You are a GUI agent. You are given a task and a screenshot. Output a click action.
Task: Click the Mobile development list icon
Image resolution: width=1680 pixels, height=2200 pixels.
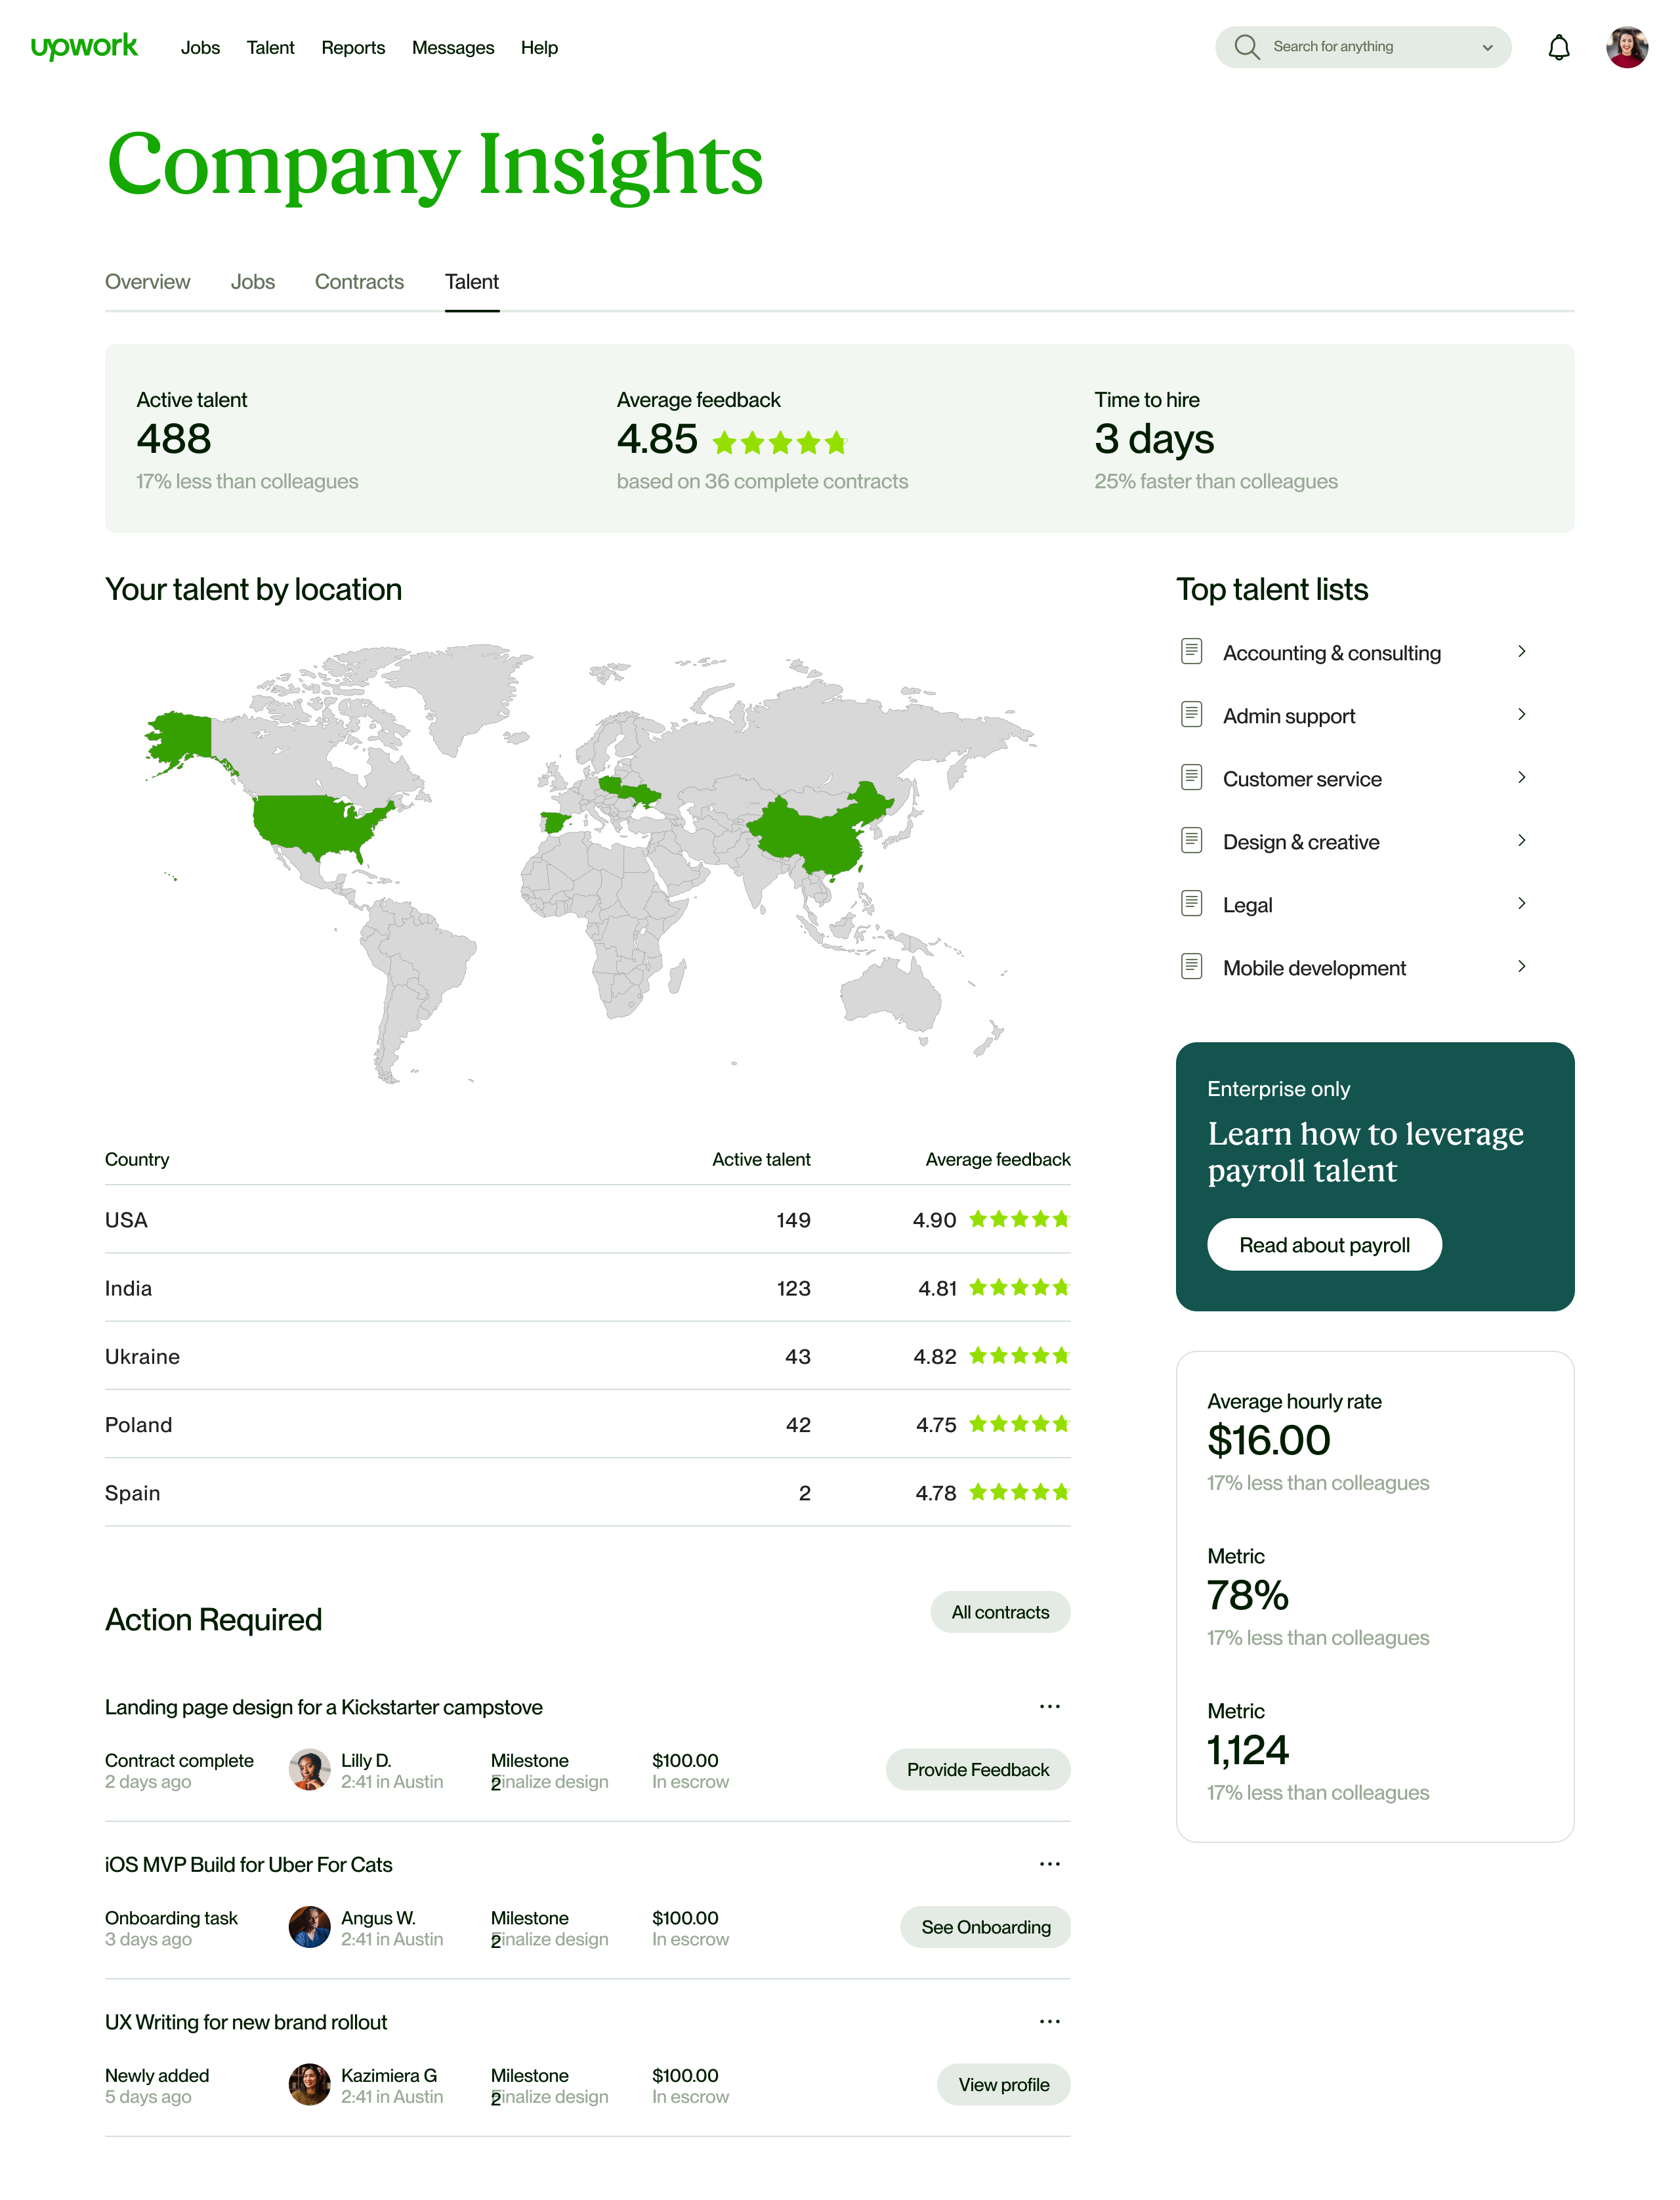1191,966
